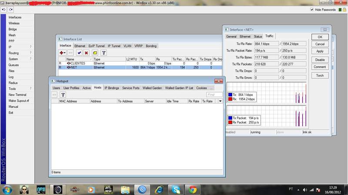Open the dropdown arrow next to add button
The height and width of the screenshot is (195, 348).
pos(64,53)
